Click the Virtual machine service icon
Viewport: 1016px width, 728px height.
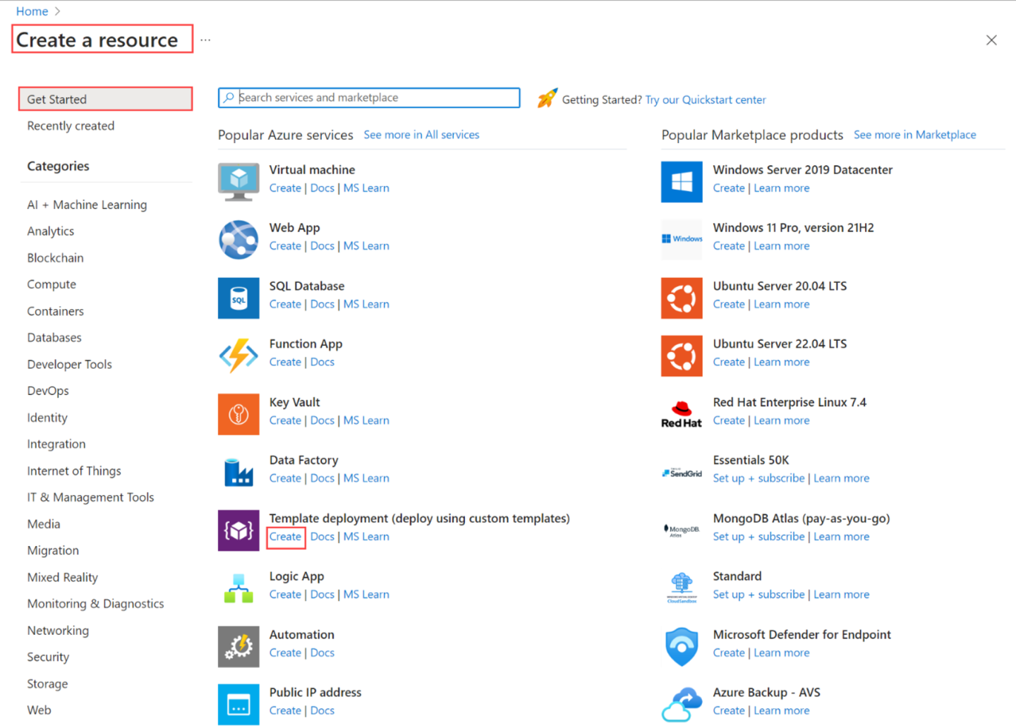pos(238,181)
